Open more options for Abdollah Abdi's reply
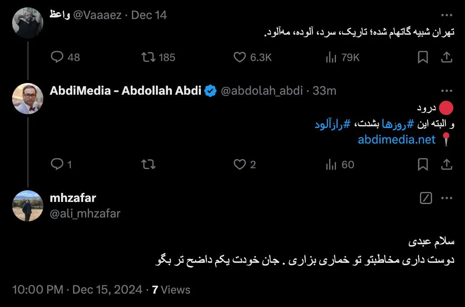465x307 pixels. (447, 90)
